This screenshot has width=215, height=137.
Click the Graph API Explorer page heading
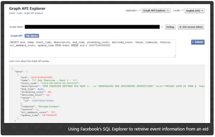[x=27, y=8]
